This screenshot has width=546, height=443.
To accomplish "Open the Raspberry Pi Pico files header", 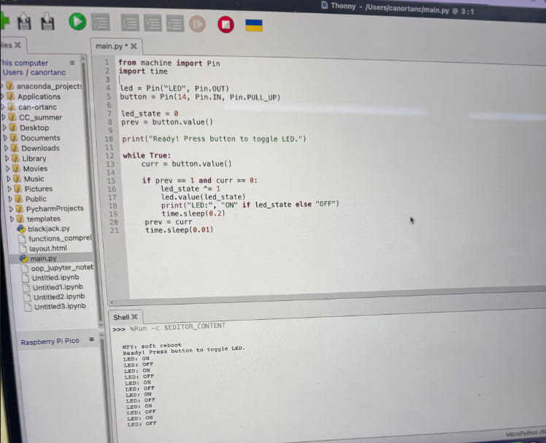I will (x=50, y=342).
